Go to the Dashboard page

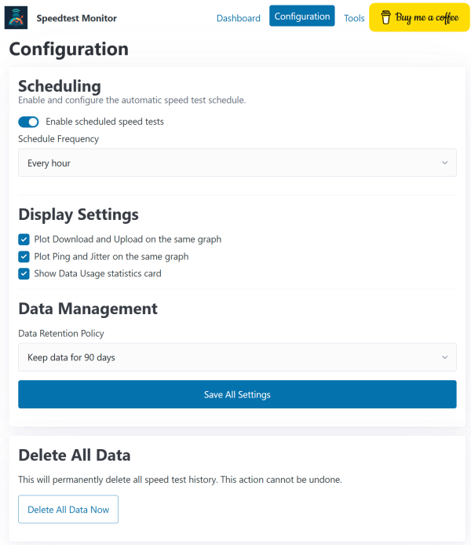(x=238, y=18)
